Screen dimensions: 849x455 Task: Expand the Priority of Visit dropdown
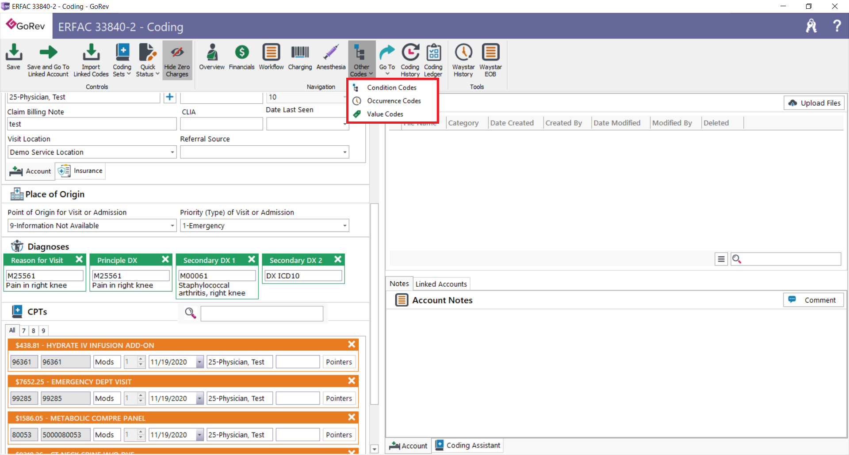tap(344, 226)
